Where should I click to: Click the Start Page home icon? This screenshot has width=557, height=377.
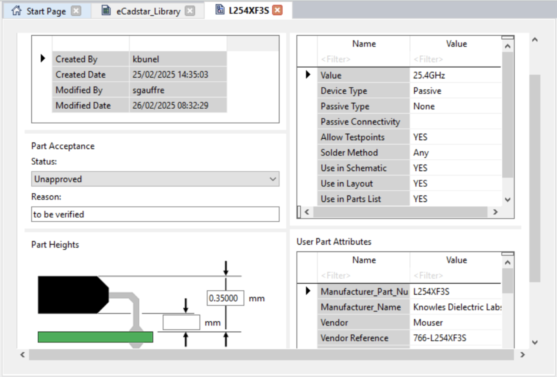click(16, 11)
